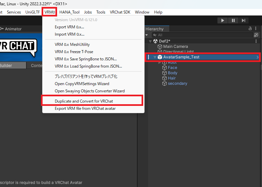Switch to the Animator tab
The height and width of the screenshot is (187, 262).
tap(11, 29)
